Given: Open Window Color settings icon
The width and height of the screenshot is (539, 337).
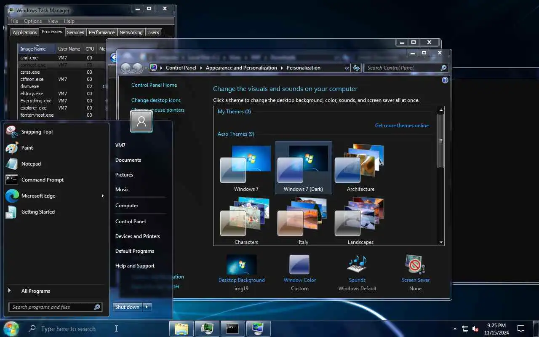Looking at the screenshot, I should [x=299, y=265].
